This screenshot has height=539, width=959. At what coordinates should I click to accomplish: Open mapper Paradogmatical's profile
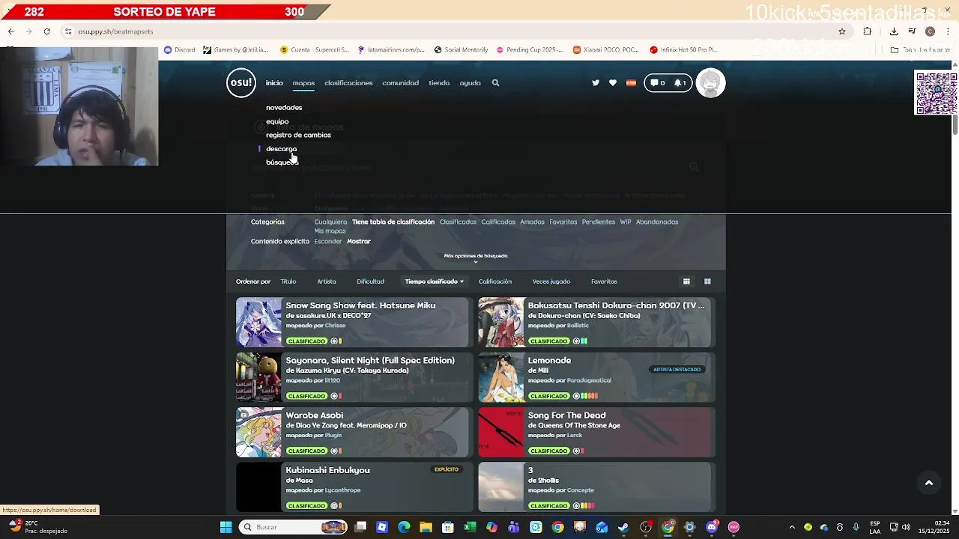tap(589, 380)
